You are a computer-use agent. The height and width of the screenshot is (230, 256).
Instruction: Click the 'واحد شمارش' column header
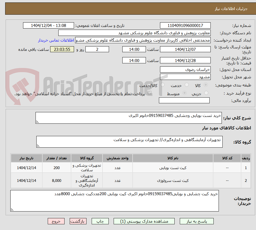[x=117, y=158]
